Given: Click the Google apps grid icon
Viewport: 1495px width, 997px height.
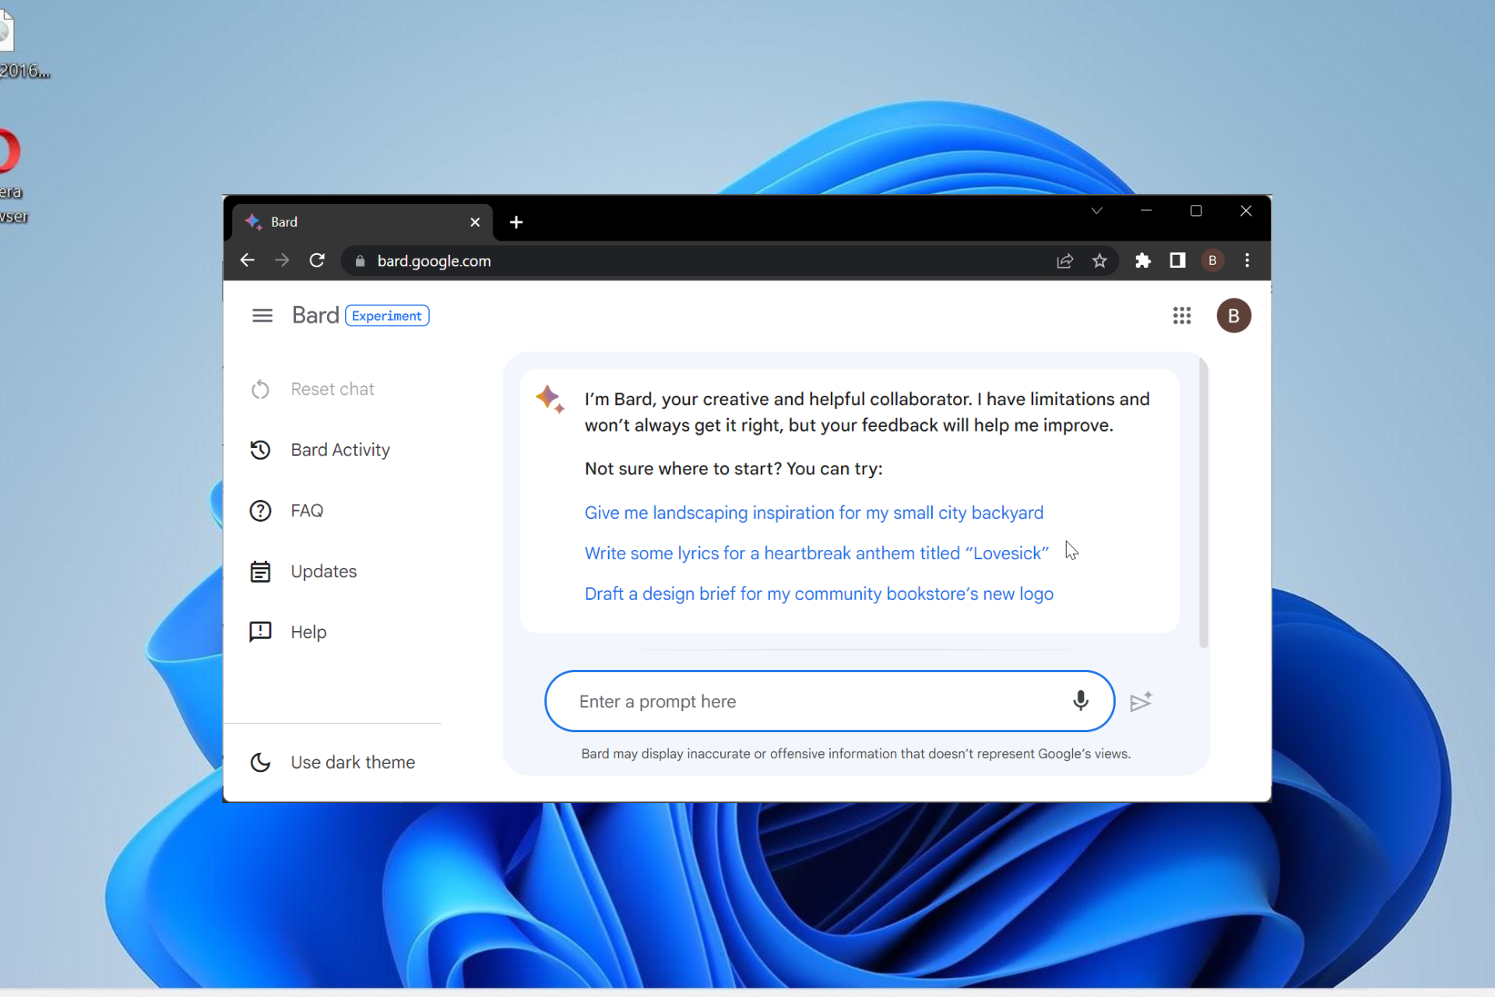Looking at the screenshot, I should (1181, 315).
